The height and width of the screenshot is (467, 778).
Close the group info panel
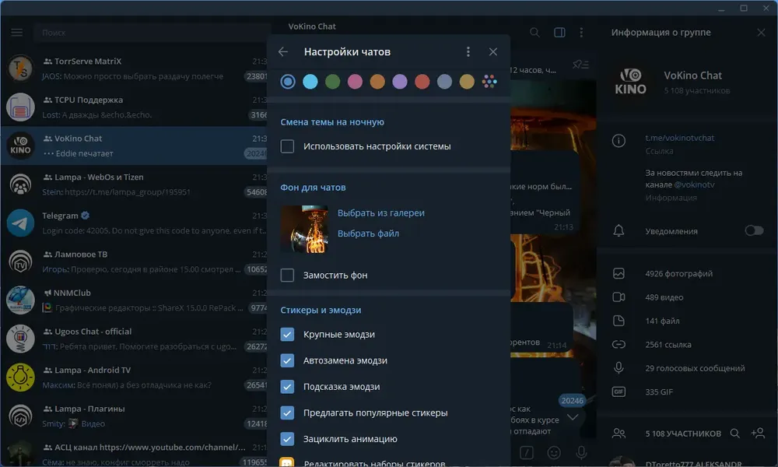tap(761, 32)
